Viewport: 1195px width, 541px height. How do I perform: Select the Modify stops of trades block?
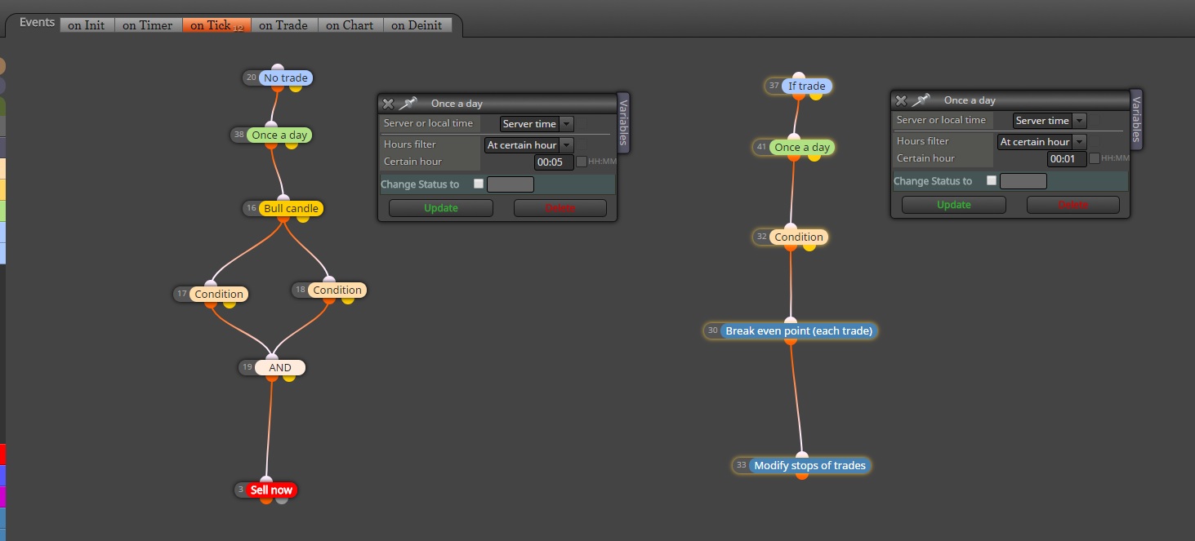(x=809, y=465)
